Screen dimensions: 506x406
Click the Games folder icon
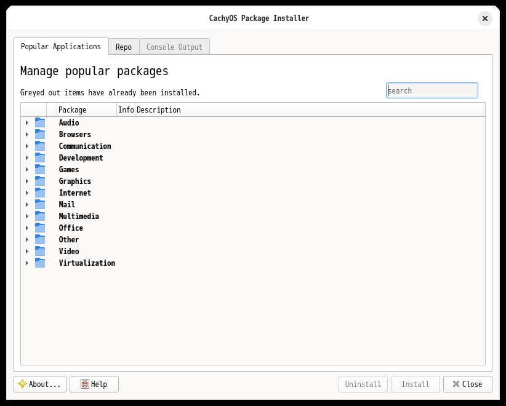pos(40,169)
